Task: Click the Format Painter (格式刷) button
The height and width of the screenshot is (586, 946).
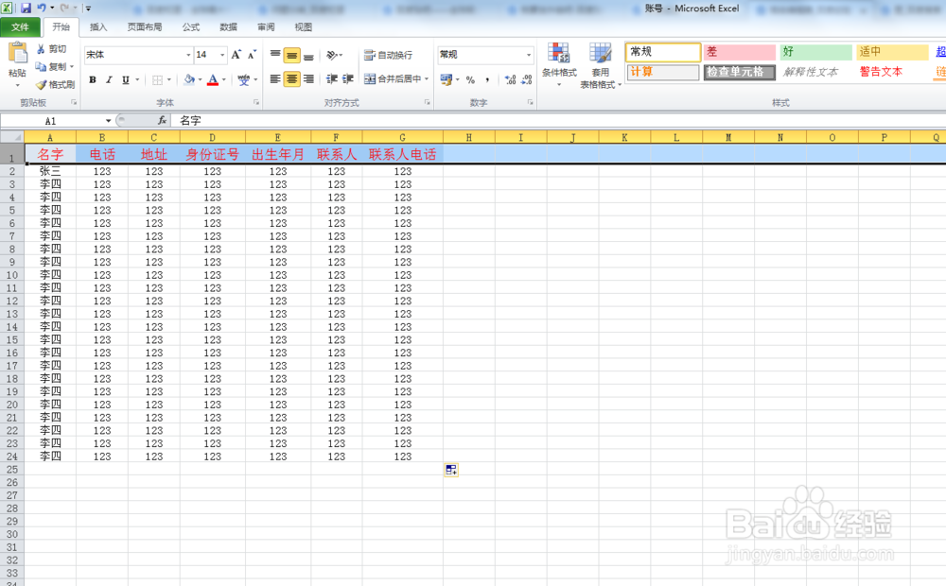Action: pos(55,84)
